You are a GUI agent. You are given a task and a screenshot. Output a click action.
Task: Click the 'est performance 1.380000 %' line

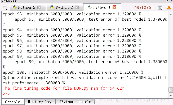(x=34, y=83)
